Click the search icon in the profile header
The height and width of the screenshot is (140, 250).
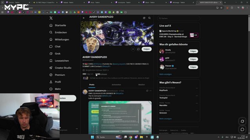pos(149,18)
